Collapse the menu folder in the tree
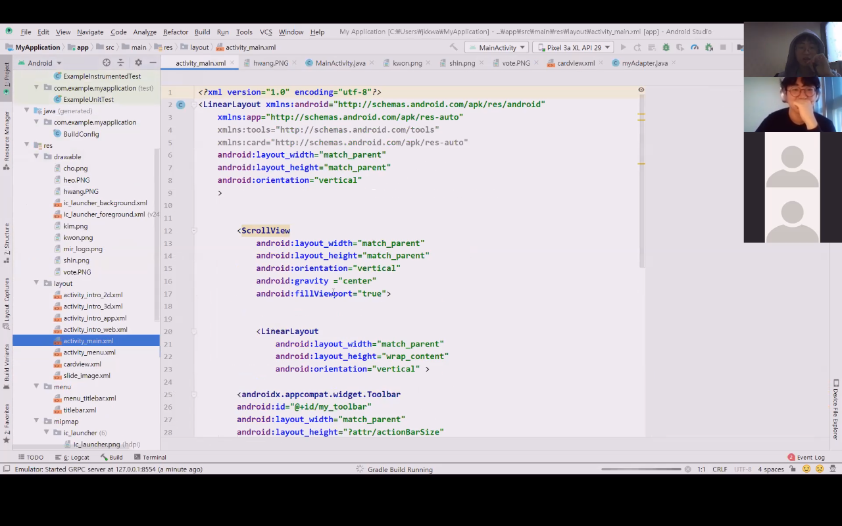This screenshot has width=842, height=526. coord(37,387)
